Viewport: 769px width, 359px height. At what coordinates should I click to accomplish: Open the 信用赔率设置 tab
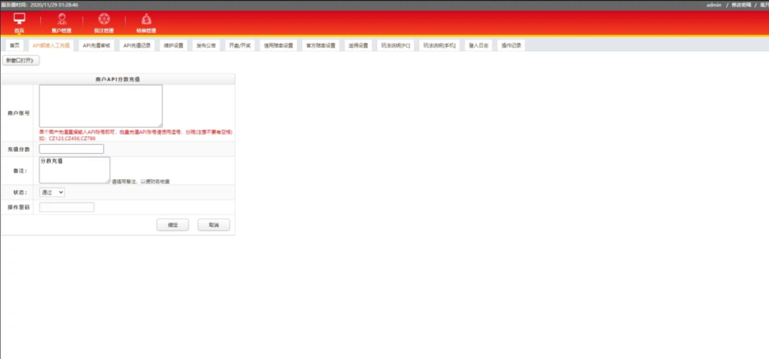[278, 45]
